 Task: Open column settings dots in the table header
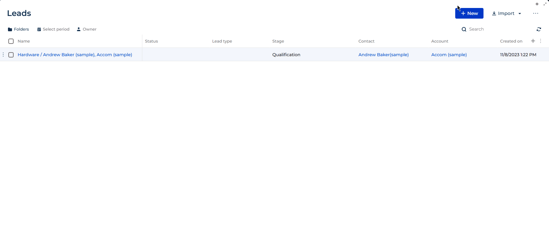[541, 41]
